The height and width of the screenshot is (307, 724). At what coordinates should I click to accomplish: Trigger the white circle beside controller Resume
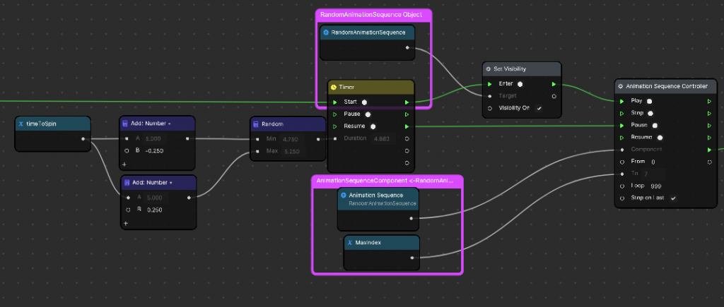pos(660,138)
